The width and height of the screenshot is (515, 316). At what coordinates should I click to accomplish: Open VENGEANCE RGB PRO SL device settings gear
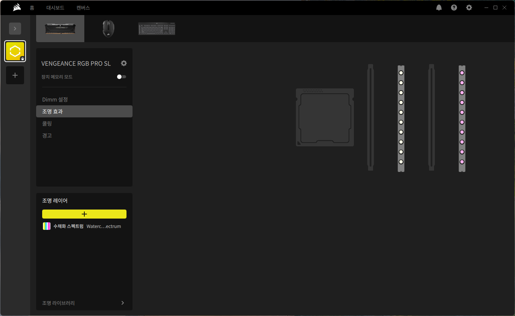pos(124,63)
